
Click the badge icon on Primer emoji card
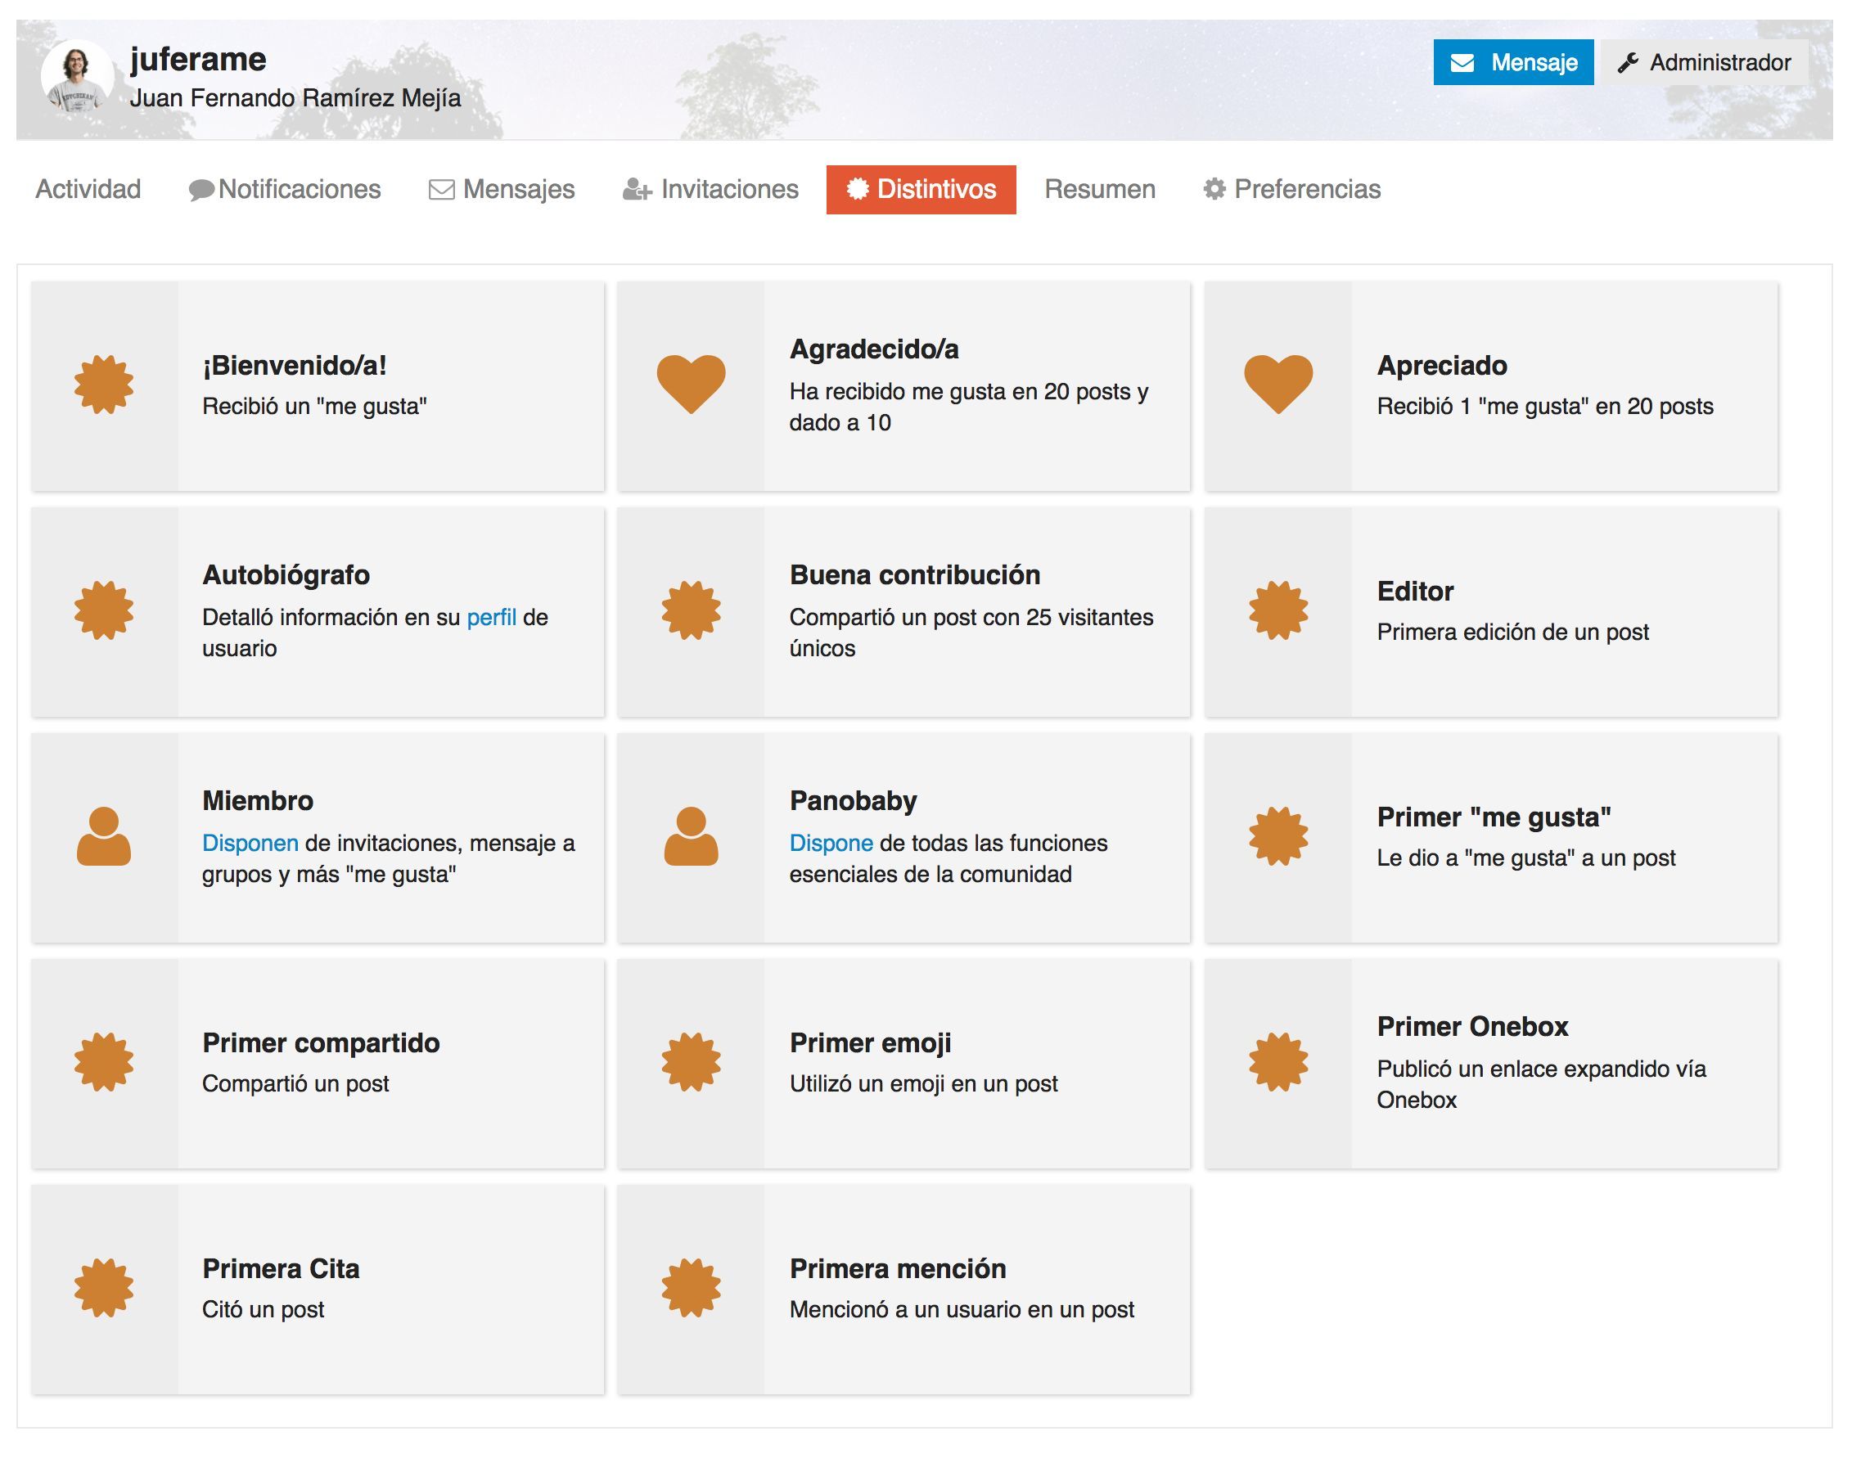(x=691, y=1062)
